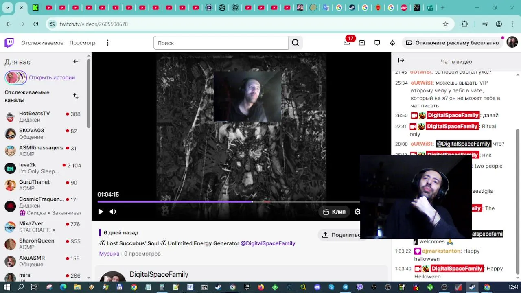
Task: Open Chrome profile icon
Action: (x=499, y=24)
